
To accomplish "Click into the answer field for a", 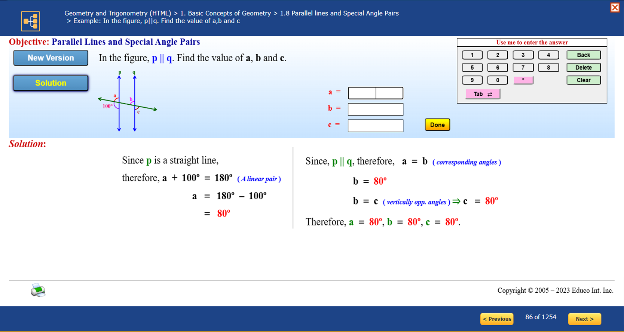I will 375,93.
